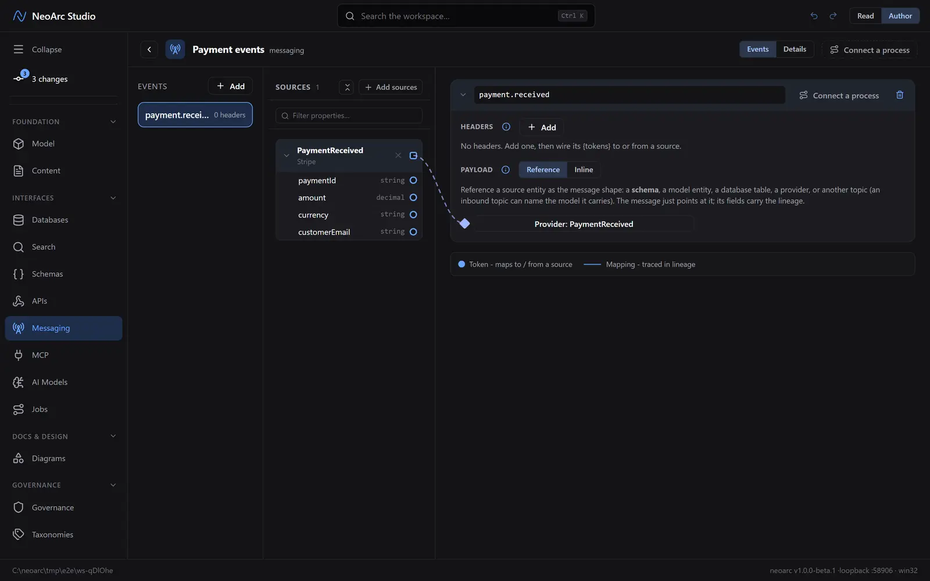
Task: Click the Payment events broadcast icon
Action: coord(175,49)
